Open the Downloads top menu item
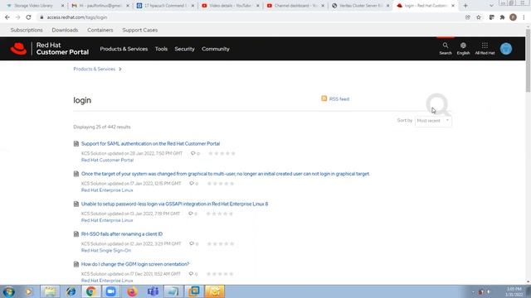 pos(65,30)
